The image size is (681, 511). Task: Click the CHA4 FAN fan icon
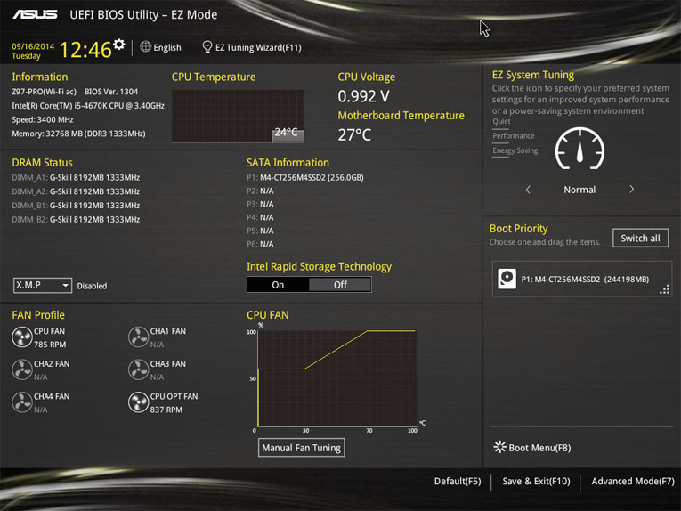pos(21,402)
